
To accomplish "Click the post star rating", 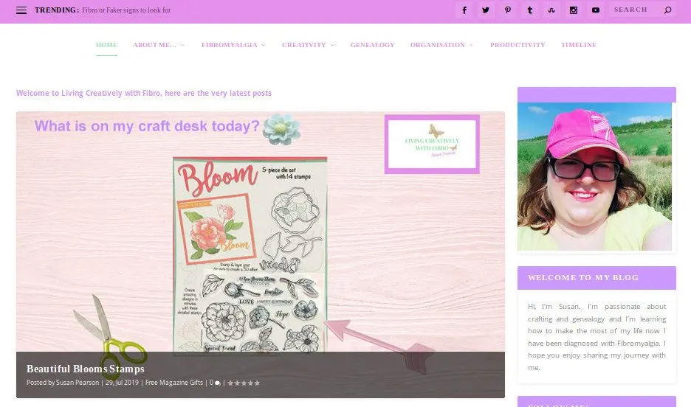I will [244, 383].
